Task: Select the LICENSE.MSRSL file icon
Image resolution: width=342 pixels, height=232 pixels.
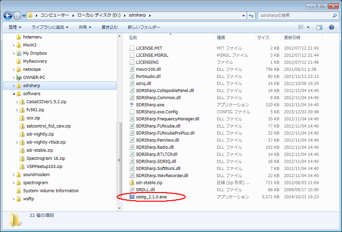Action: tap(132, 55)
